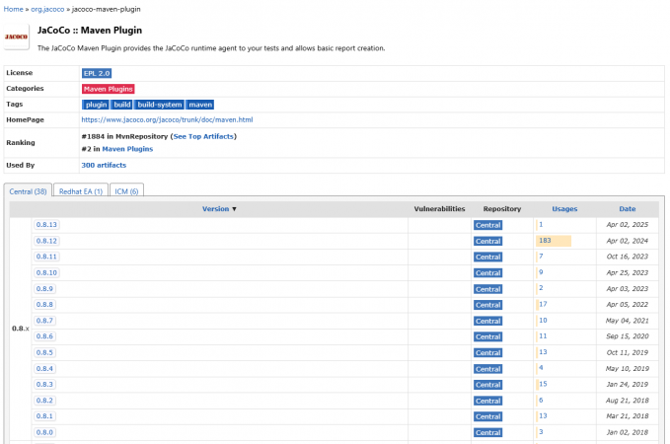
Task: Open version 0.8.2
Action: click(x=44, y=401)
